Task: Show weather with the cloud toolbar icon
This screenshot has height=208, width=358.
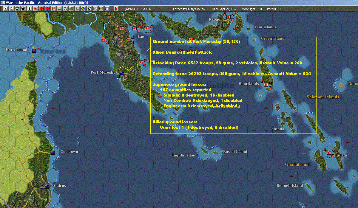Action: [107, 9]
